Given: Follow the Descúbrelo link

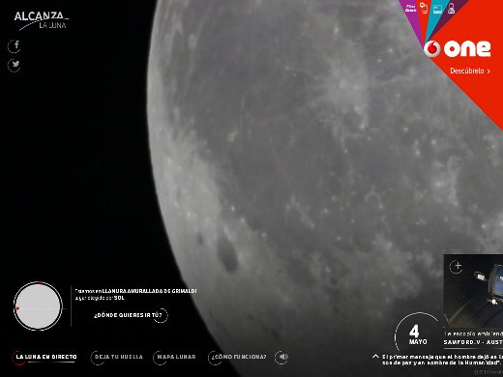Looking at the screenshot, I should 470,71.
